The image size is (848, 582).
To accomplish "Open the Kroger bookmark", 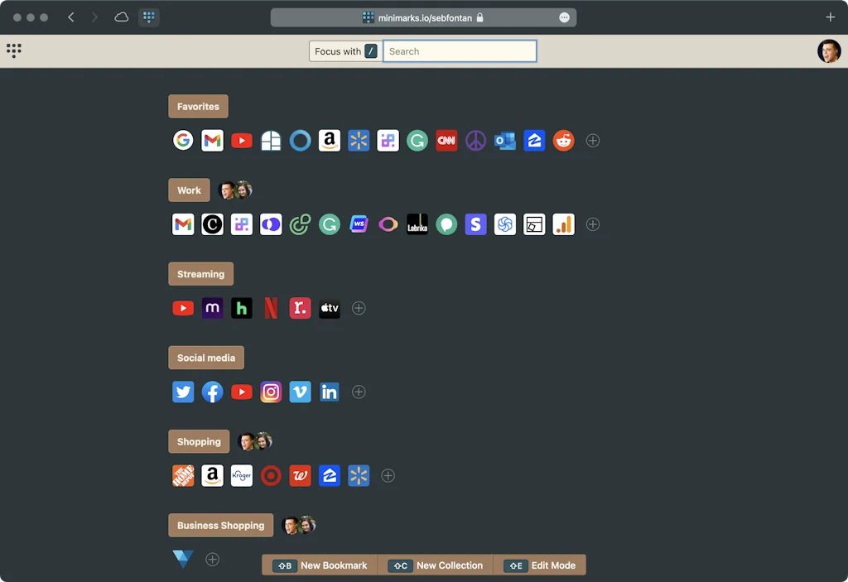I will pyautogui.click(x=242, y=476).
